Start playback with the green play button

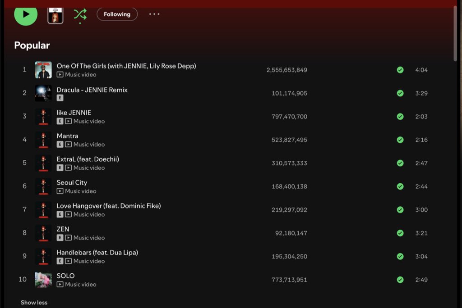[x=26, y=14]
